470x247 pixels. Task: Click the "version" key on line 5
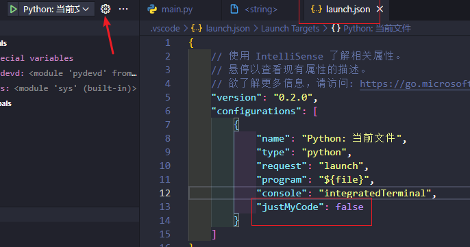coord(236,98)
